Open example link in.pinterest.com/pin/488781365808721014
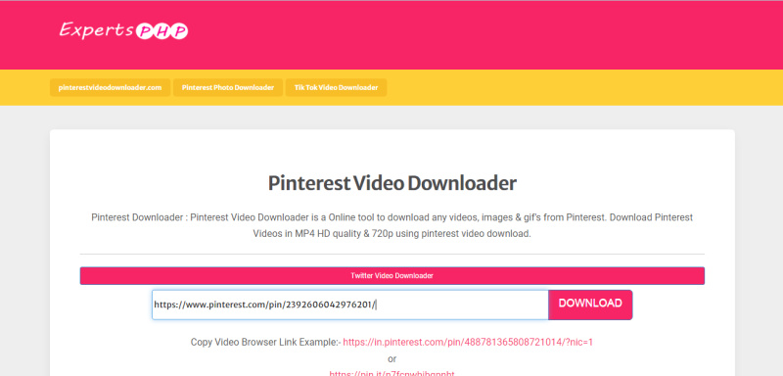The width and height of the screenshot is (783, 376). pyautogui.click(x=468, y=343)
